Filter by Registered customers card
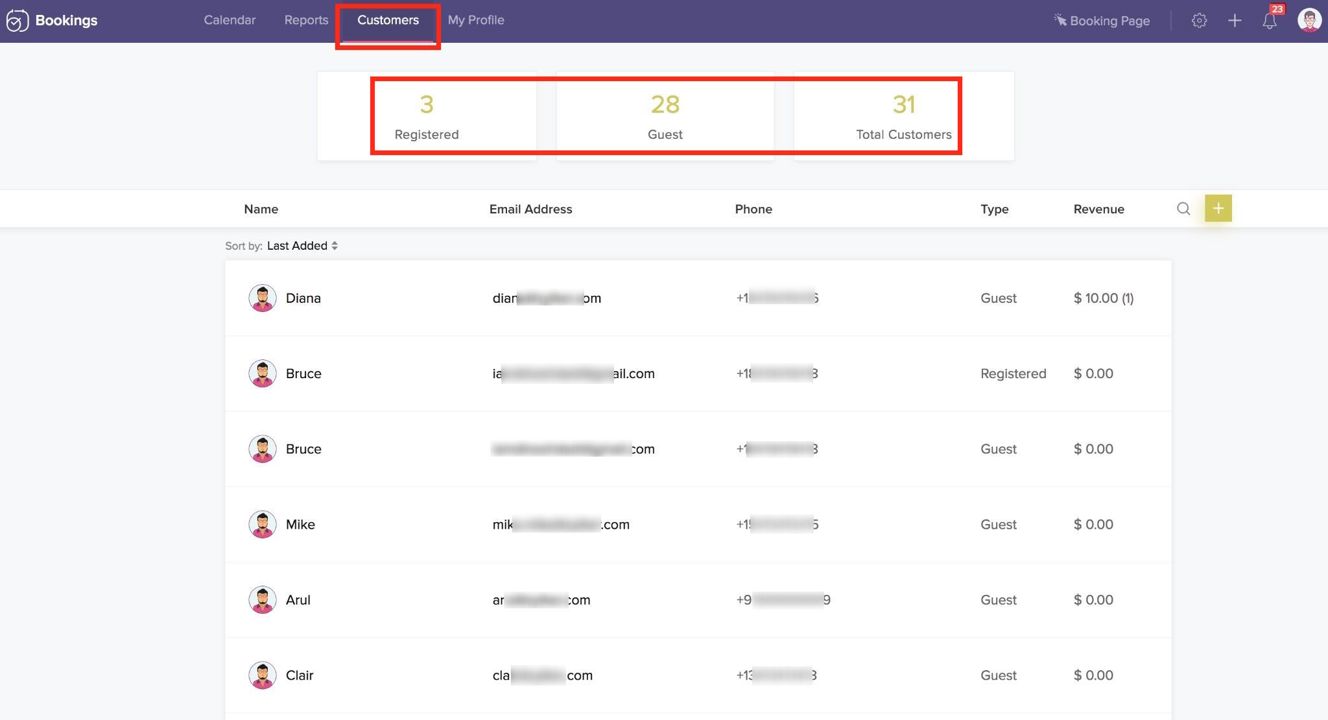This screenshot has width=1328, height=720. click(427, 116)
